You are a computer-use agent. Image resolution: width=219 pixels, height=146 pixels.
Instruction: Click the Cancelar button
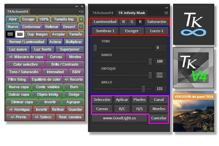pos(159,118)
